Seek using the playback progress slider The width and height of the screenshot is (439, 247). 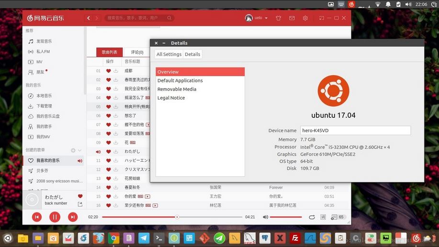click(172, 217)
